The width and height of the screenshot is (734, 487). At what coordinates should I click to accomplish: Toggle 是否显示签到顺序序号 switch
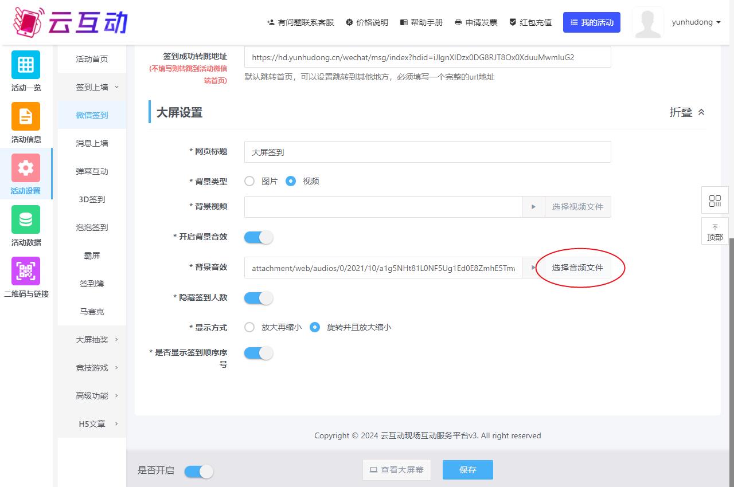[x=259, y=353]
